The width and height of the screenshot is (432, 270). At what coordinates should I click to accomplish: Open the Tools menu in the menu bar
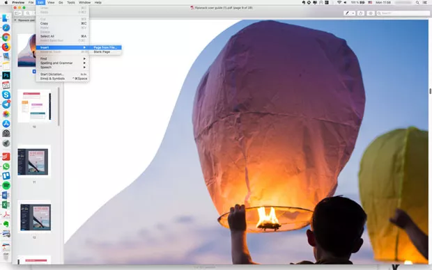(x=71, y=3)
